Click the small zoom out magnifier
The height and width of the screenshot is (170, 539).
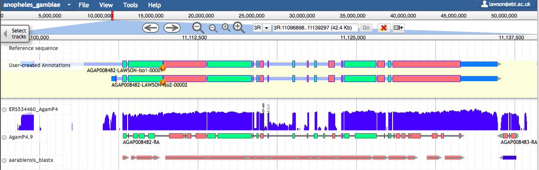click(x=213, y=28)
